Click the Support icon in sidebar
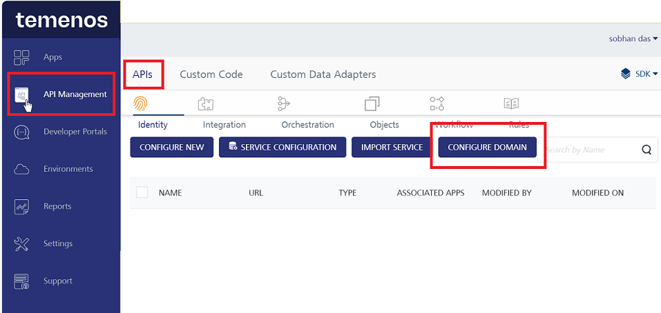The image size is (661, 313). pos(21,281)
